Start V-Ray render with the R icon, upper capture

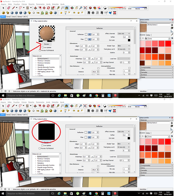[x=12, y=13]
